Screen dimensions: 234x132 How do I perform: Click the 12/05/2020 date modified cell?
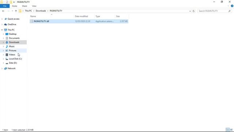(83, 21)
